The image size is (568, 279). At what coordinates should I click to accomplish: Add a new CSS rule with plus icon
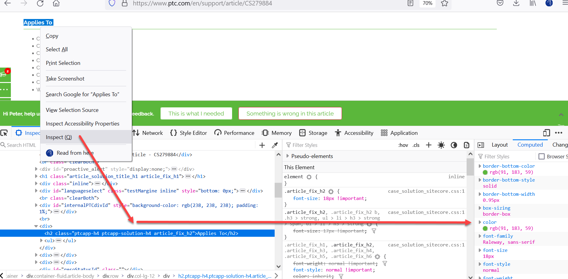coord(428,145)
